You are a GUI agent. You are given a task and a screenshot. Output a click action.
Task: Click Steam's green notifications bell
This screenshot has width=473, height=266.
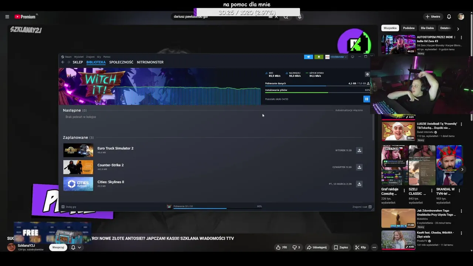coord(319,57)
